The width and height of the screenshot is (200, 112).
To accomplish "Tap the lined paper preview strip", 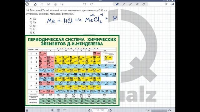I will 159,110.
